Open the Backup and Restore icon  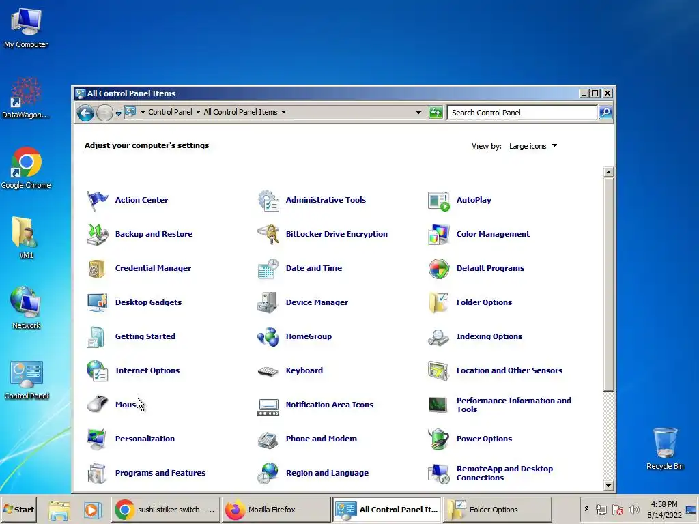97,235
